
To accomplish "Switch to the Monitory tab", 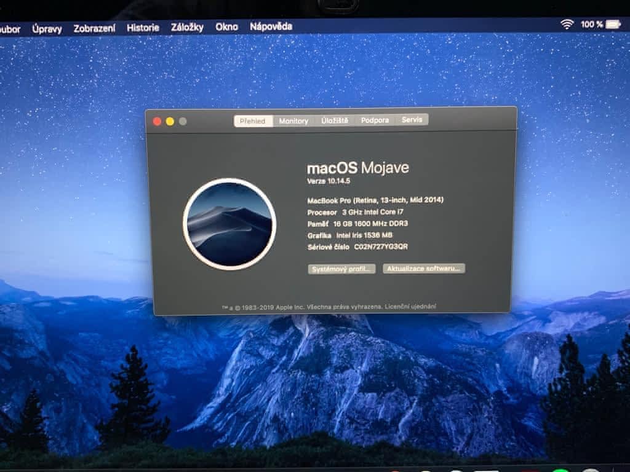I will pyautogui.click(x=293, y=121).
